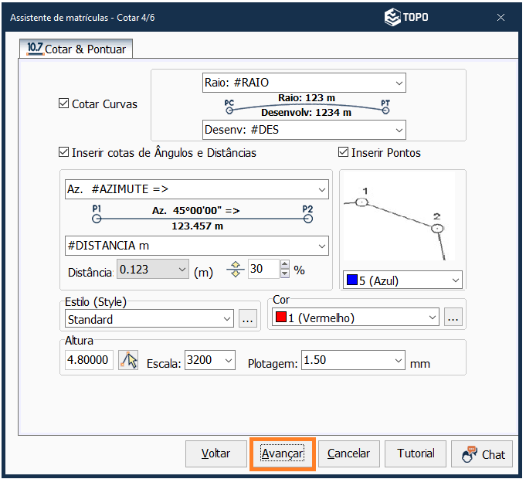Toggle Inserir cotas de Ângulos e Distâncias
526x479 pixels.
(x=64, y=153)
